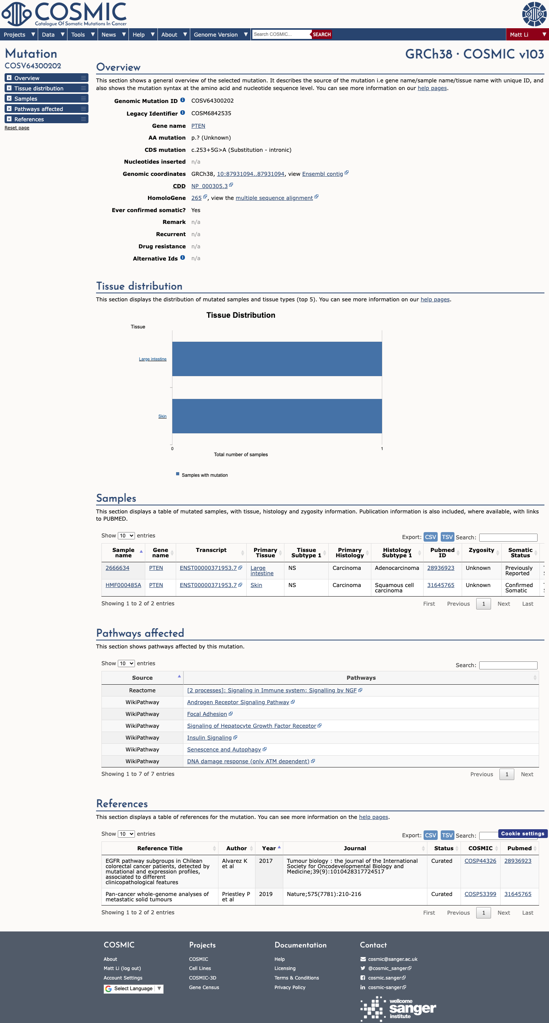Image resolution: width=549 pixels, height=1023 pixels.
Task: Click external link icon next to Skin row transcript
Action: [x=240, y=585]
